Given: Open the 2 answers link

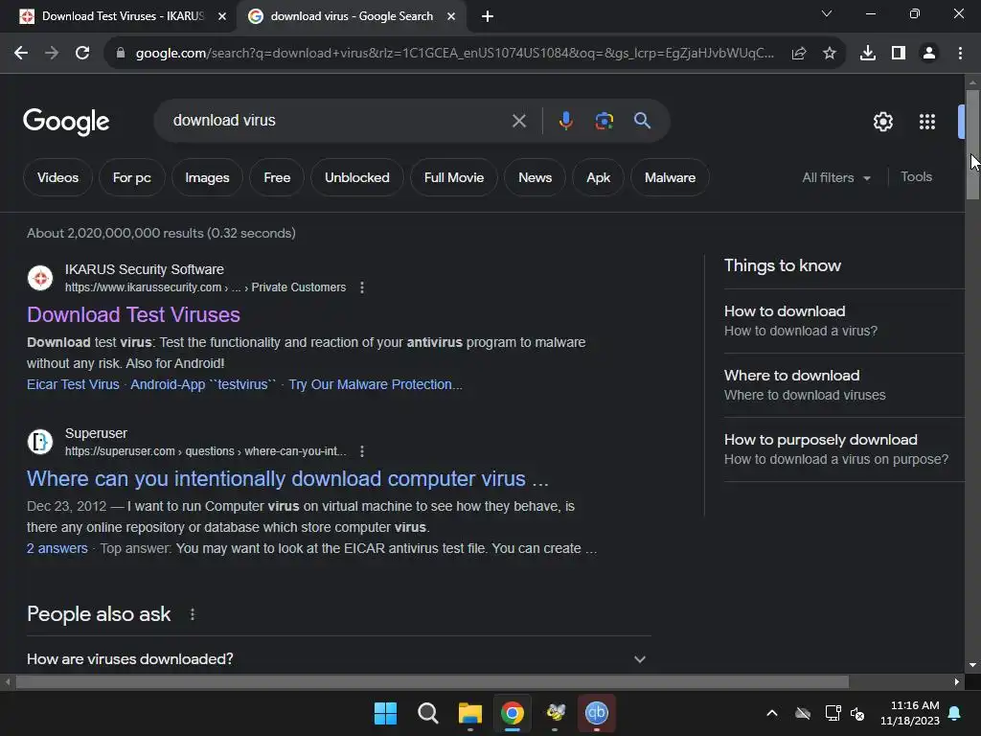Looking at the screenshot, I should point(57,548).
